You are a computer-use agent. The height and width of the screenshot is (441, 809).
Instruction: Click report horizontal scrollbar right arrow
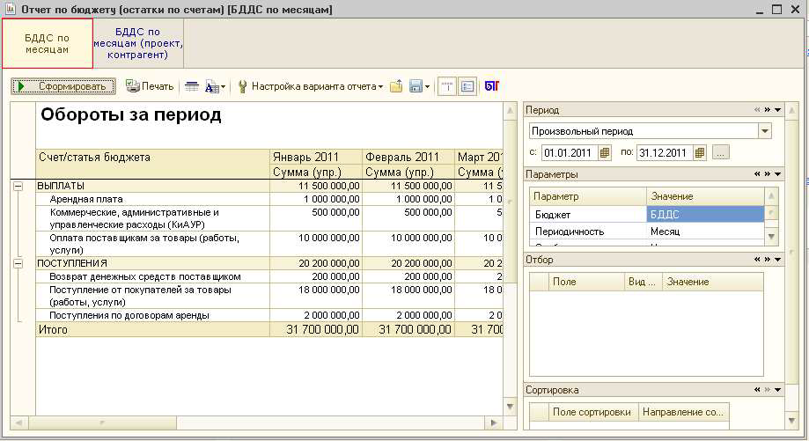click(494, 423)
